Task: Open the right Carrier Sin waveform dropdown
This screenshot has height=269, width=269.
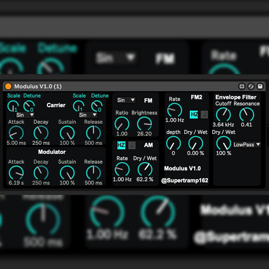Action: (x=88, y=115)
